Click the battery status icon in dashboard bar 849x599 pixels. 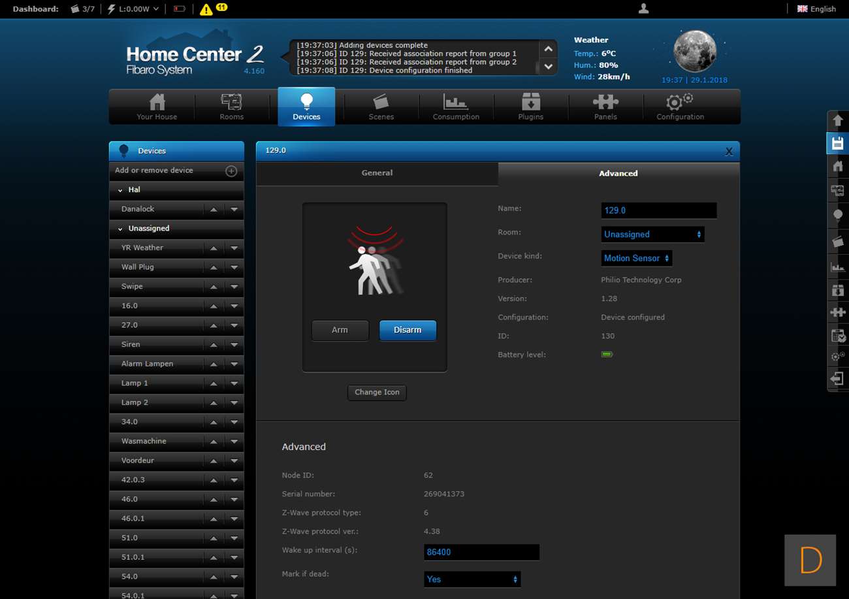(x=179, y=9)
